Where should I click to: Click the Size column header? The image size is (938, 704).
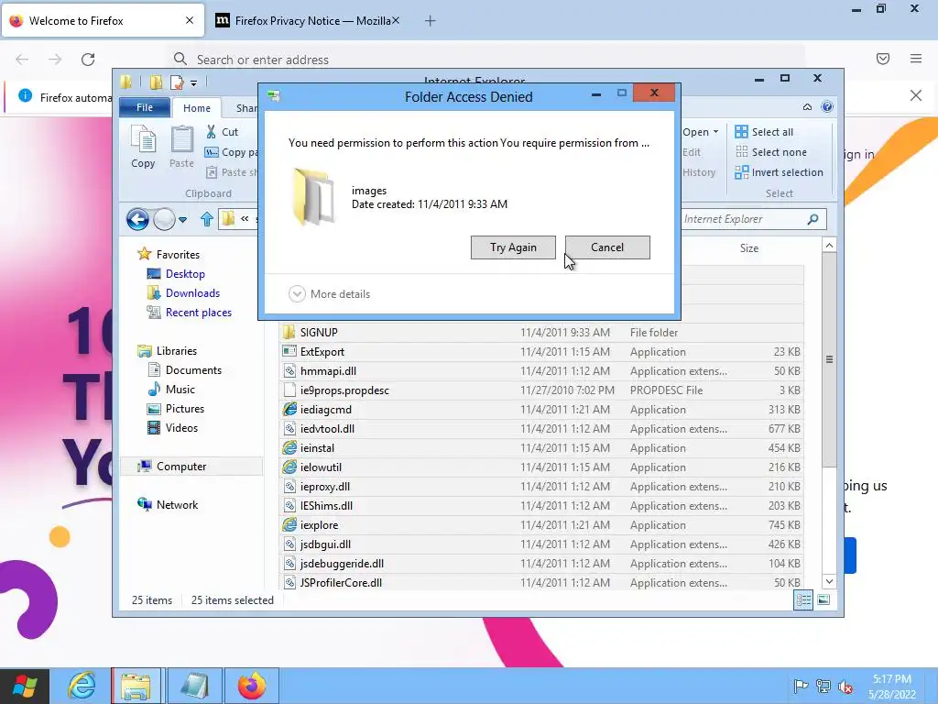point(749,247)
